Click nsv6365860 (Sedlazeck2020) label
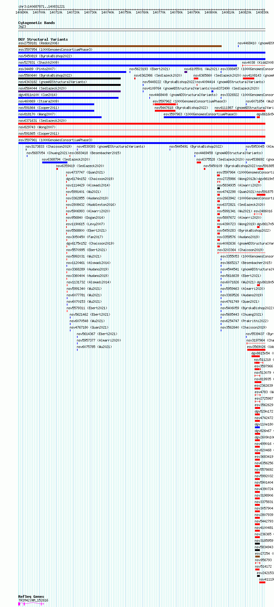 click(217, 76)
